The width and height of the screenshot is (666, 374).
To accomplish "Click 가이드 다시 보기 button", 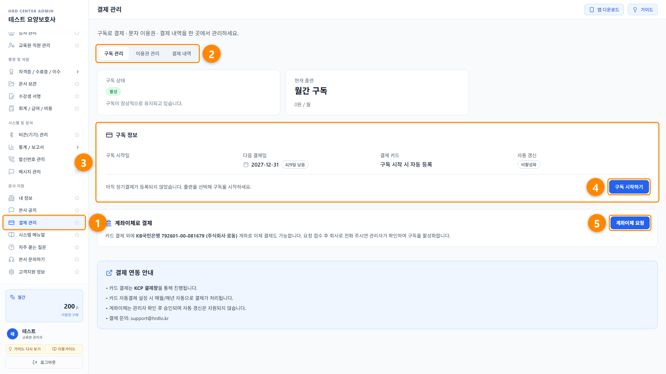I will pos(25,349).
